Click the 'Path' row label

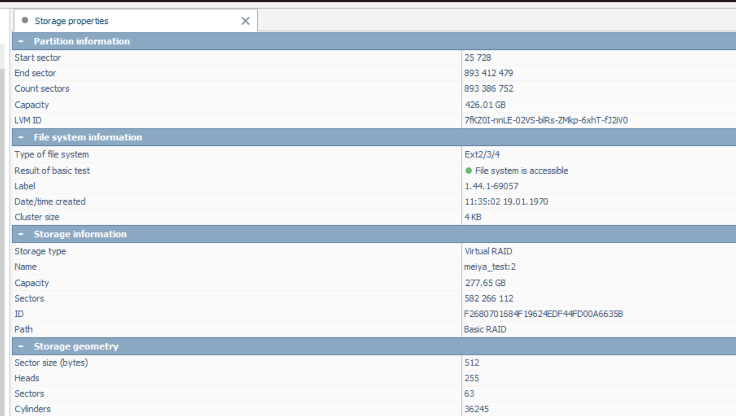point(23,329)
